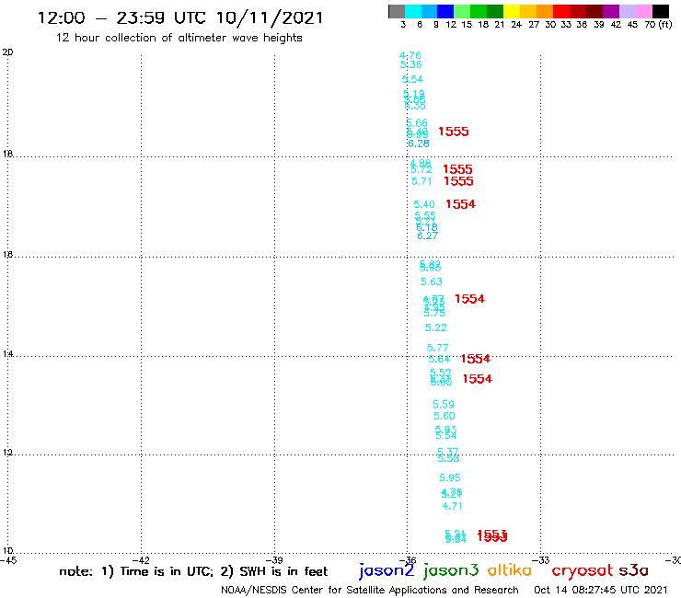The width and height of the screenshot is (681, 598).
Task: Click the red '1554' time beside 5.40
Action: pos(460,204)
